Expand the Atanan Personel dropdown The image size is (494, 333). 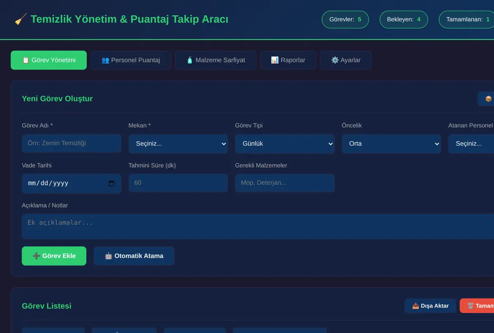471,144
